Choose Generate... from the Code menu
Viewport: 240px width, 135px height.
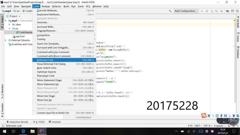[64, 22]
